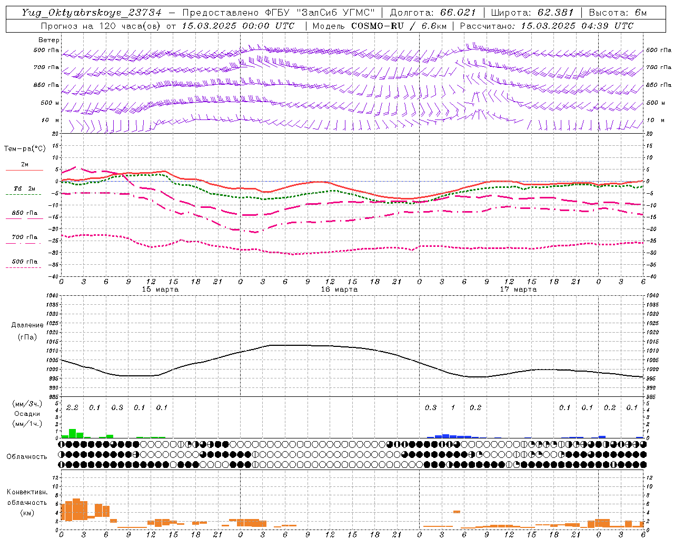Screen dimensions: 674x539
Task: Select the 'Модель COSMO-RU / 6.6км' model label
Action: click(379, 26)
